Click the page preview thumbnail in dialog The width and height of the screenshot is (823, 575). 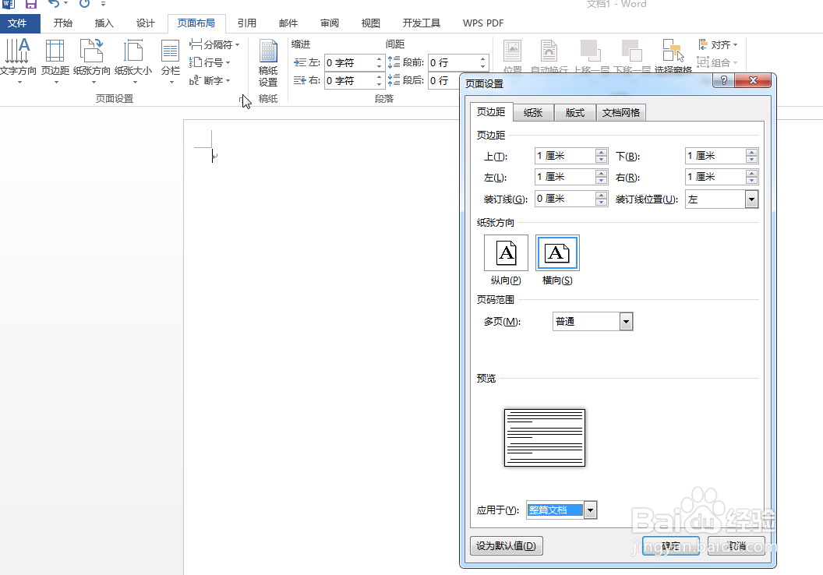point(545,438)
